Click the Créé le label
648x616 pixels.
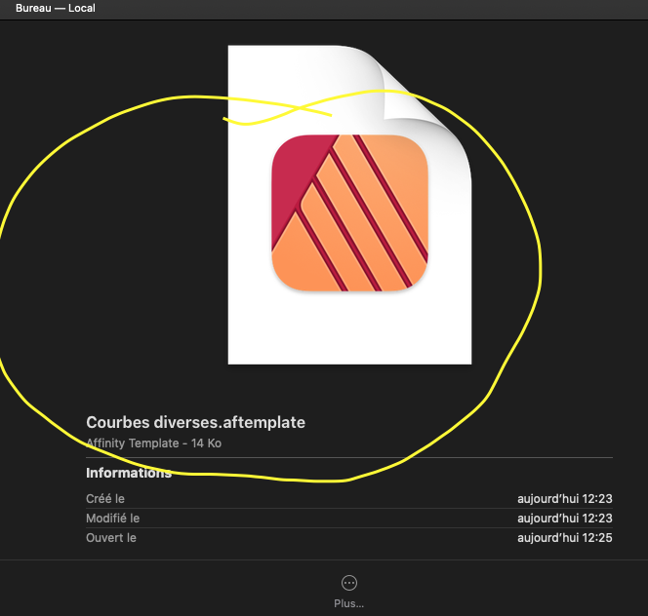105,499
